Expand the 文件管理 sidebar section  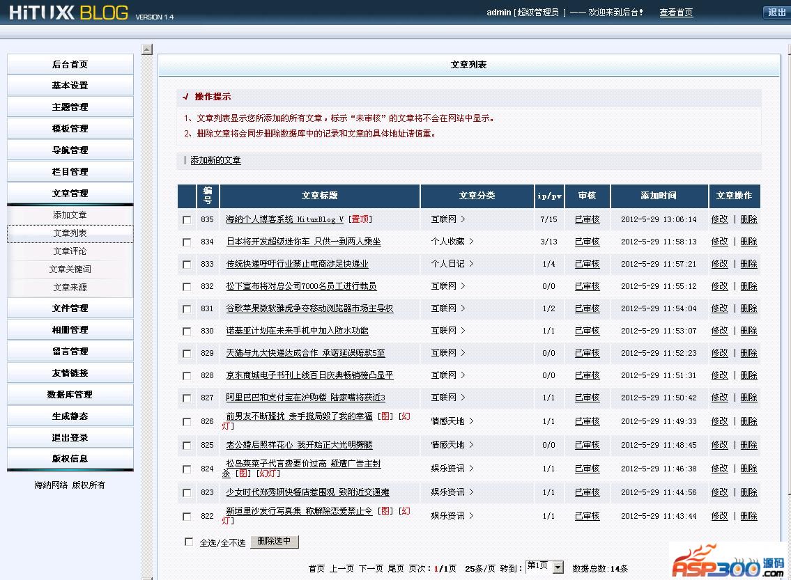coord(70,308)
